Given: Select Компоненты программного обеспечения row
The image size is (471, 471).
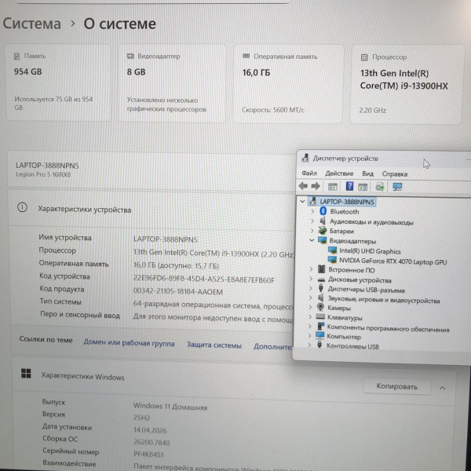Looking at the screenshot, I should (388, 328).
